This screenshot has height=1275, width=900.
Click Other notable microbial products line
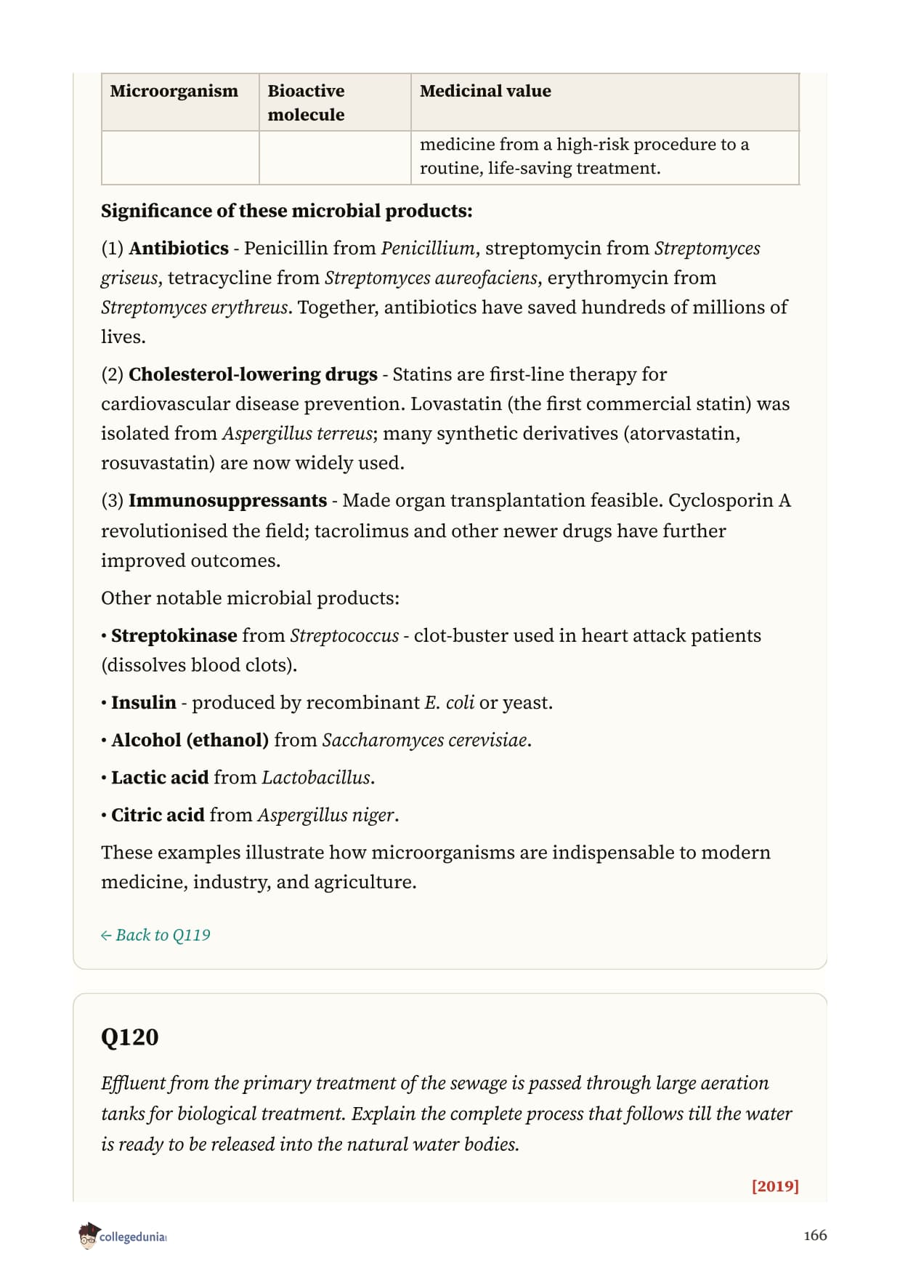(x=250, y=598)
